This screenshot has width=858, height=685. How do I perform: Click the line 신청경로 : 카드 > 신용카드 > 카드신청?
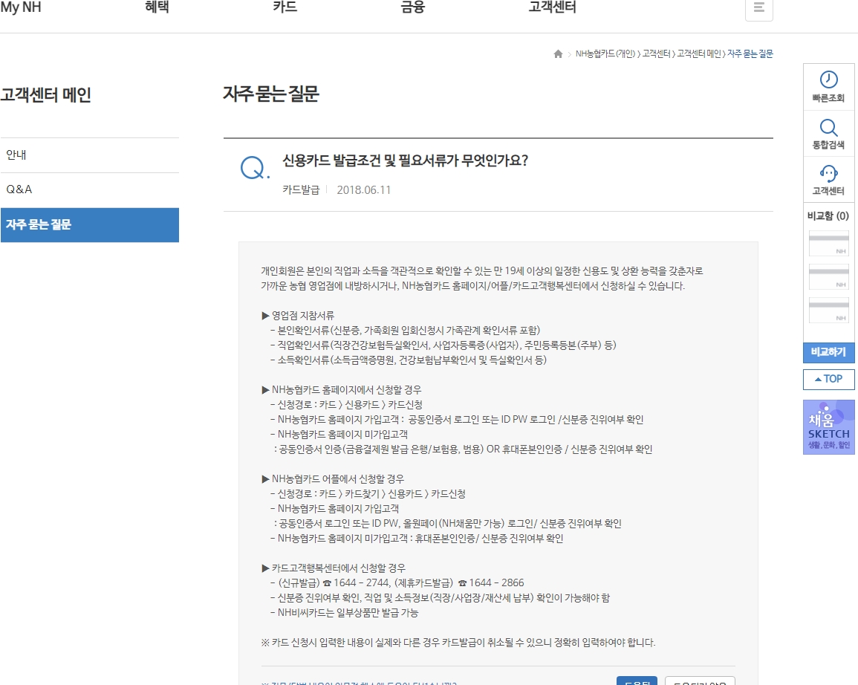pos(346,405)
